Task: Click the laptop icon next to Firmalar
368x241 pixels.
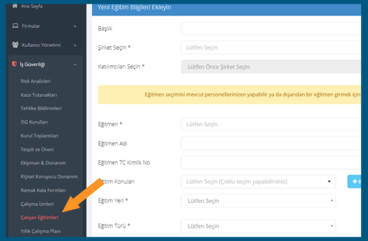Action: click(x=15, y=26)
